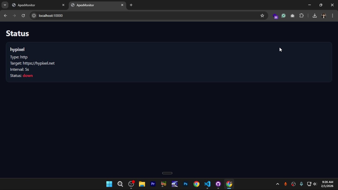
Task: Open the purple extension with badge 25
Action: (275, 16)
